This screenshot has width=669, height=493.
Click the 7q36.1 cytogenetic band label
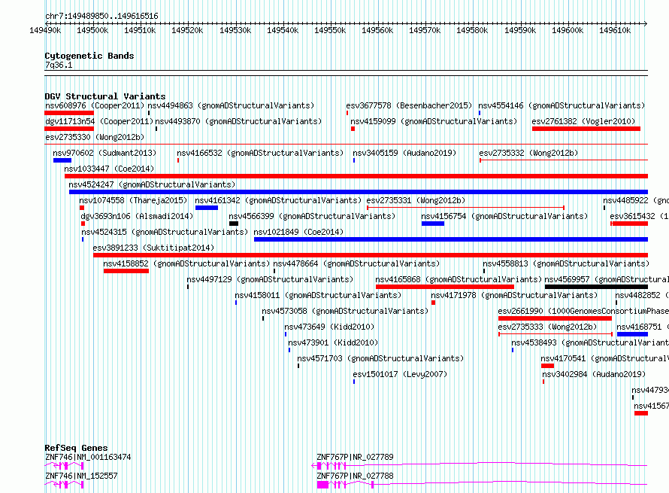[59, 65]
